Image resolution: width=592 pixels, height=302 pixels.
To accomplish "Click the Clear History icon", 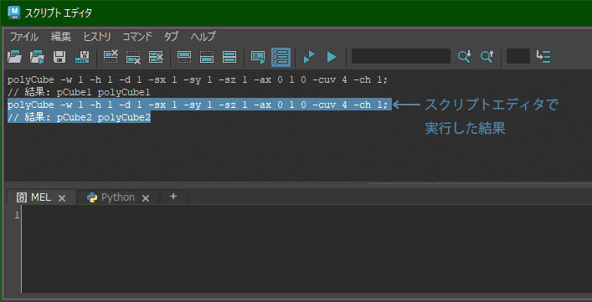I will tap(111, 57).
